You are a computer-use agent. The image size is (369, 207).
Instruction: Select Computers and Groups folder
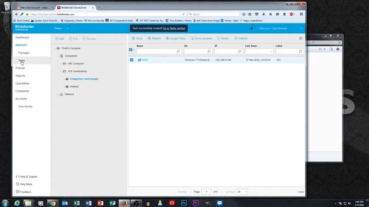click(x=84, y=79)
